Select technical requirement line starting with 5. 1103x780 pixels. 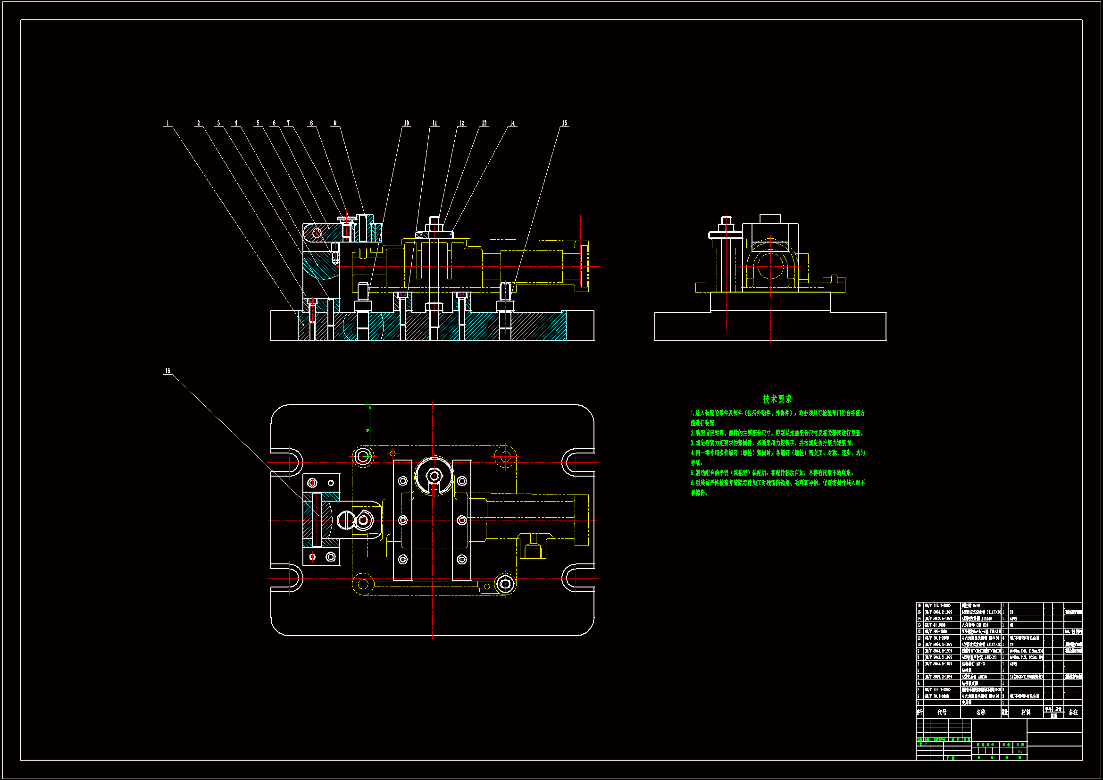click(769, 473)
